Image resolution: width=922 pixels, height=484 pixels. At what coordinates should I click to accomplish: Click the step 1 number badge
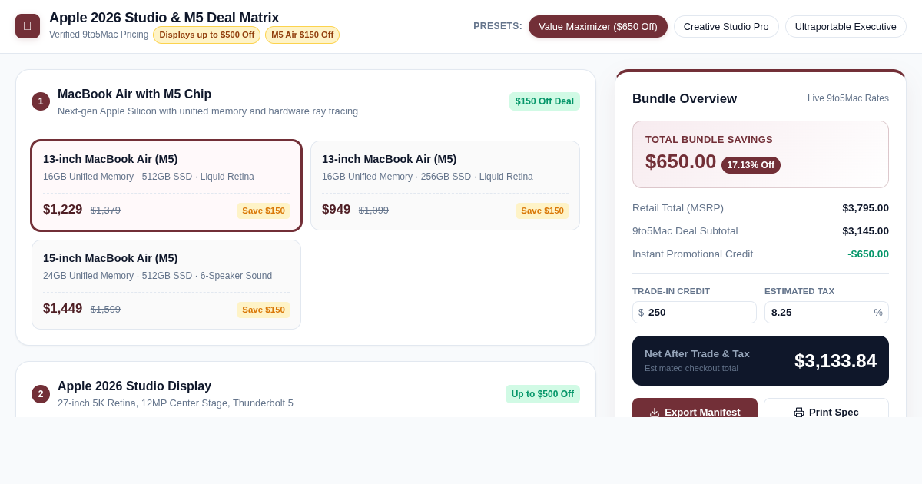coord(41,101)
